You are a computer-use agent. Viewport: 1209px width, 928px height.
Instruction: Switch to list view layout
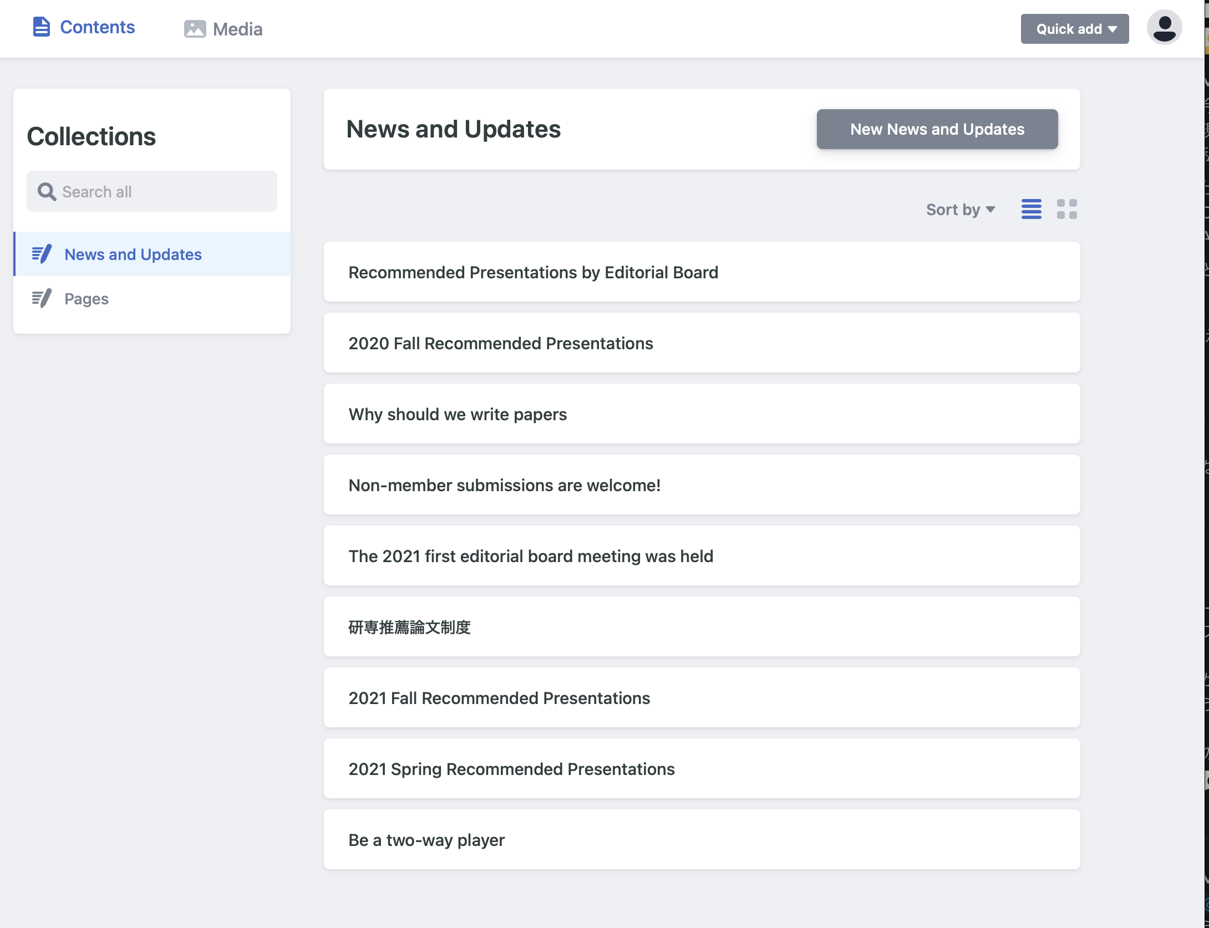[x=1031, y=209]
